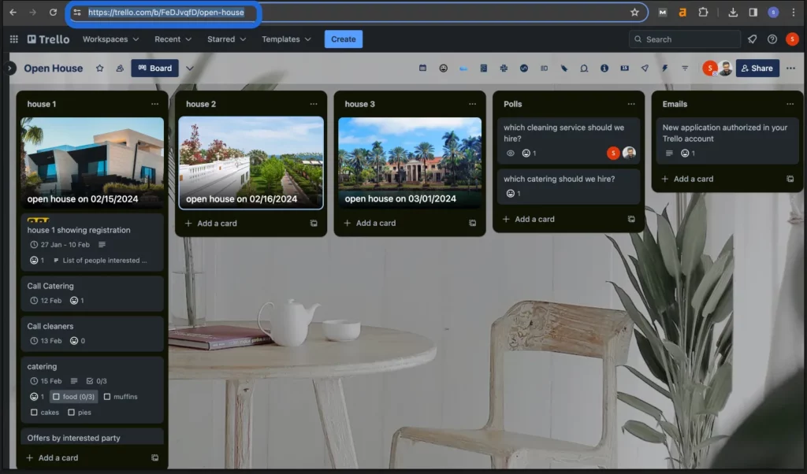Create from template icon in house 2 list

[x=314, y=223]
